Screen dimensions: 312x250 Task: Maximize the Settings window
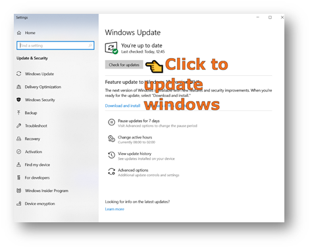click(270, 17)
